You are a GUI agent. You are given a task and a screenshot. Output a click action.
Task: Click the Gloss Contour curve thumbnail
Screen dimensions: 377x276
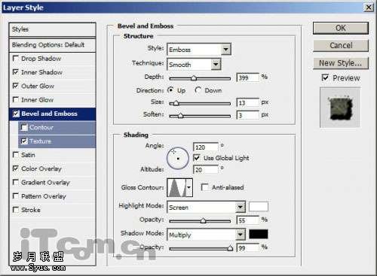tap(177, 187)
